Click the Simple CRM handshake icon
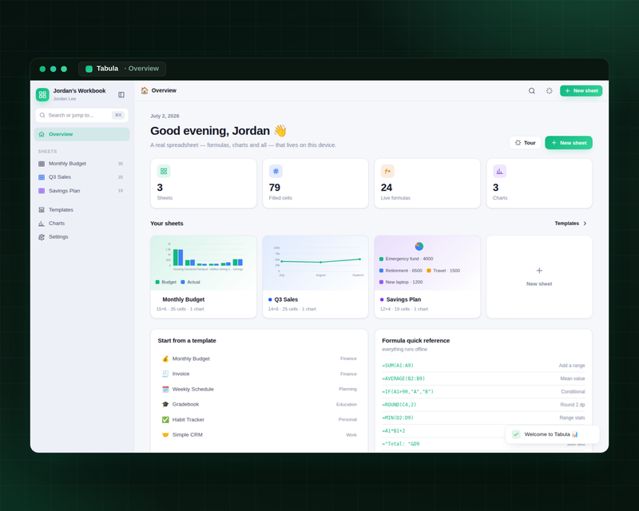Image resolution: width=639 pixels, height=511 pixels. 165,435
